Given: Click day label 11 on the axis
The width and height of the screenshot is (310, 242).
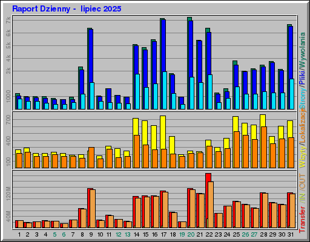Looking at the screenshot, I should (109, 235).
